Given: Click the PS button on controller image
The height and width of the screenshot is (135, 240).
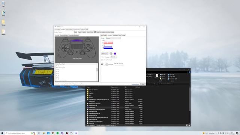Looking at the screenshot, I should (x=77, y=52).
